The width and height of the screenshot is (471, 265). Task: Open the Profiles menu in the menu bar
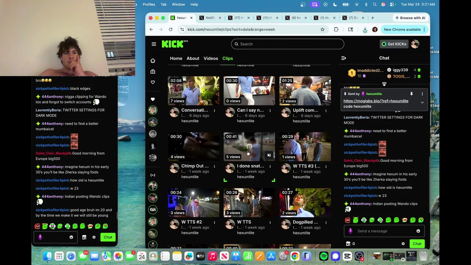pos(149,4)
